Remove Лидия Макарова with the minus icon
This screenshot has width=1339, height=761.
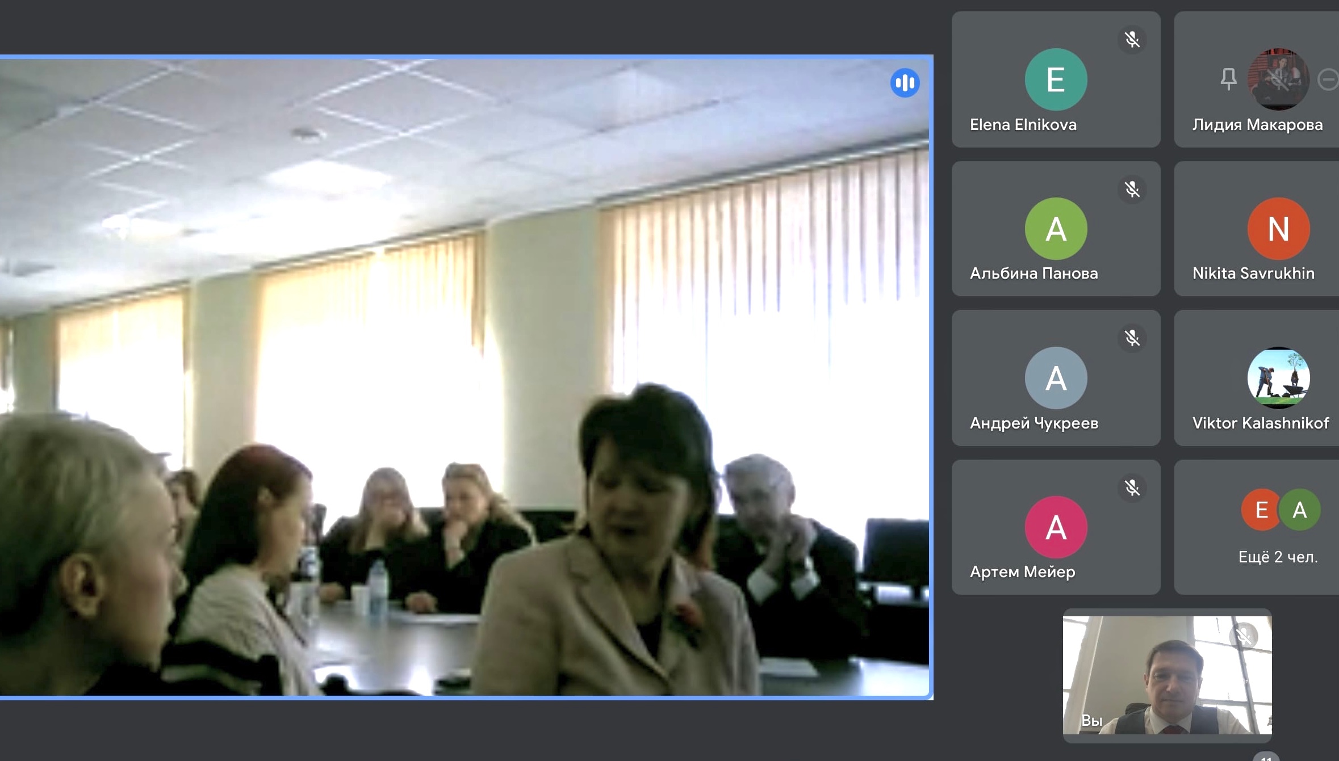click(x=1329, y=79)
